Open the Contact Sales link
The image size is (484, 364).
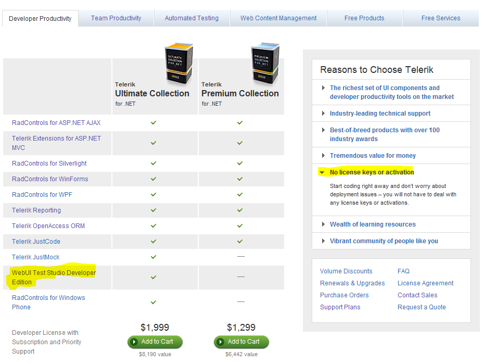point(417,295)
